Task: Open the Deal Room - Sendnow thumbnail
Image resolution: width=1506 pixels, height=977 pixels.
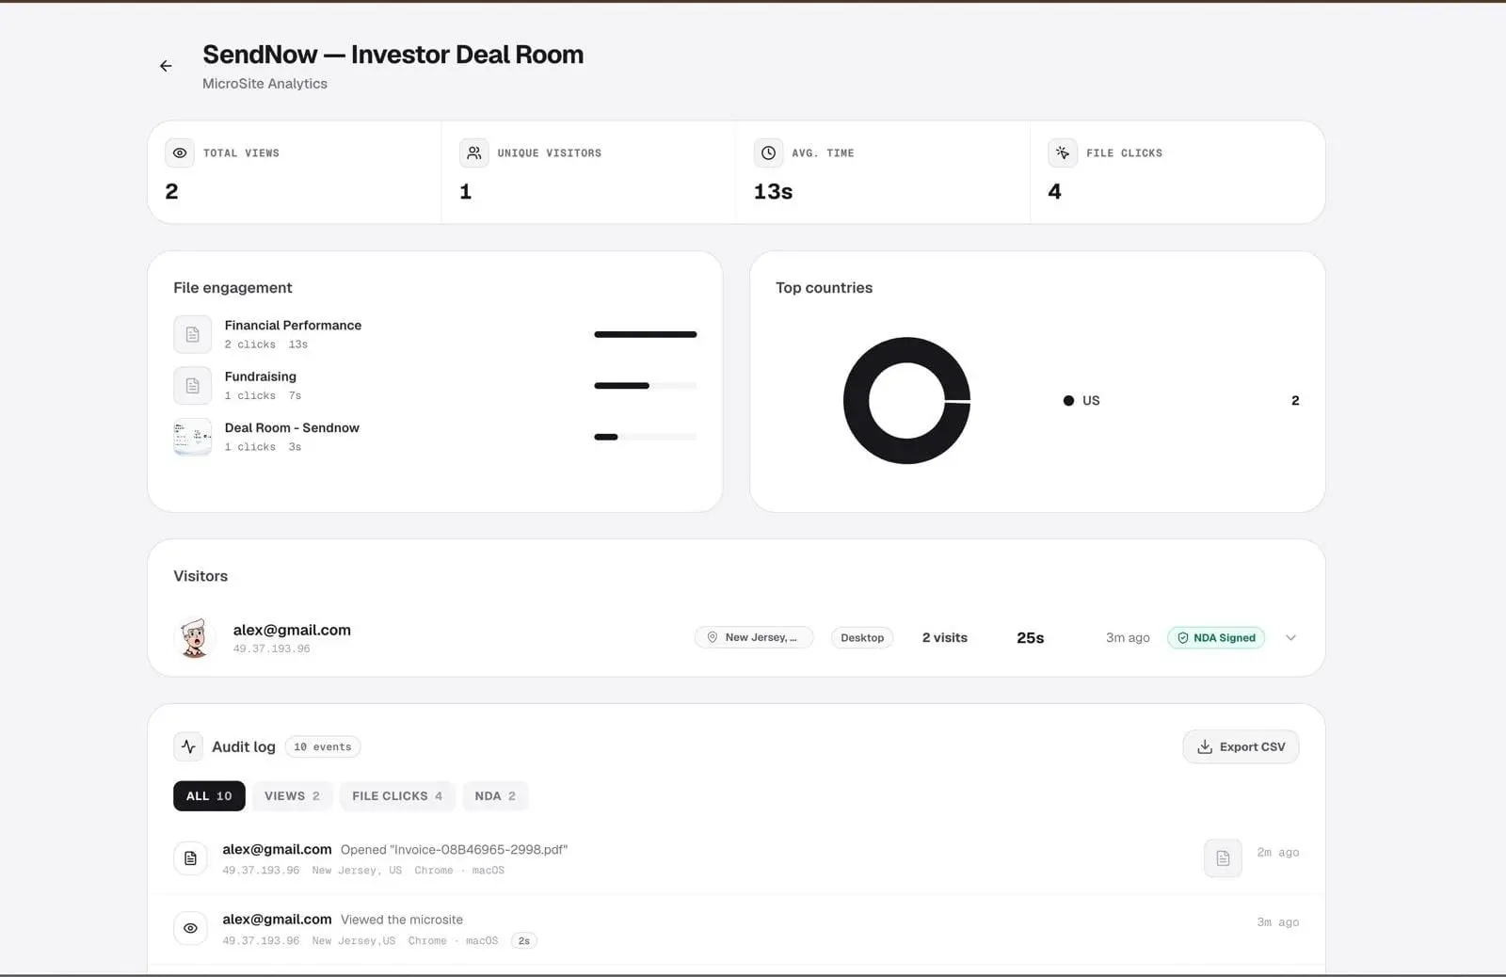Action: click(x=192, y=437)
